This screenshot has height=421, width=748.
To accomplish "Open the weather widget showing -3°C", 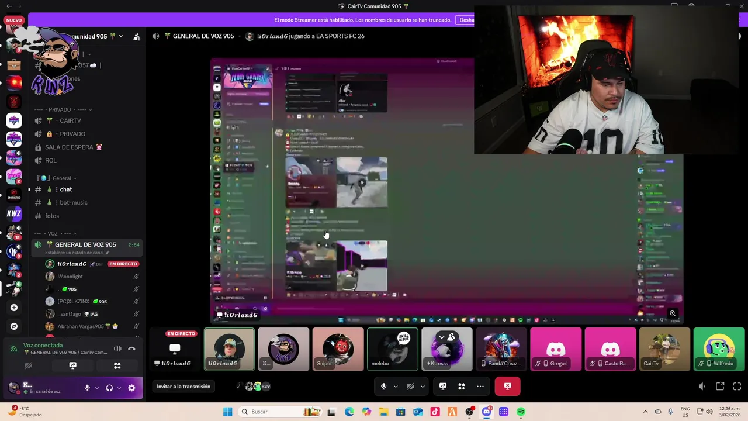I will [23, 412].
